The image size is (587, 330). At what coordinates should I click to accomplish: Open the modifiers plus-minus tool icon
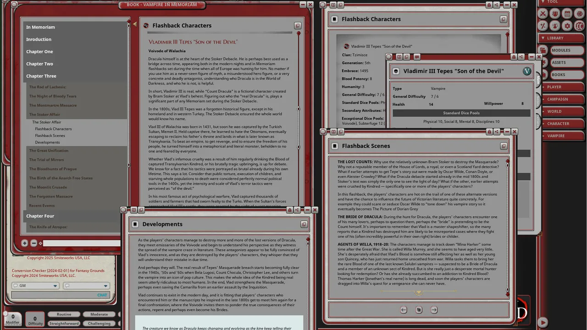[x=543, y=26]
